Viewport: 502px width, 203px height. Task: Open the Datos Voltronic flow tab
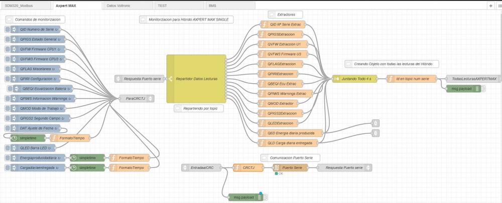click(x=128, y=6)
